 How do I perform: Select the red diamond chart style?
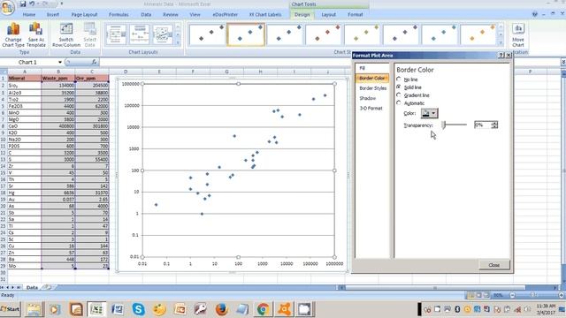(x=323, y=34)
